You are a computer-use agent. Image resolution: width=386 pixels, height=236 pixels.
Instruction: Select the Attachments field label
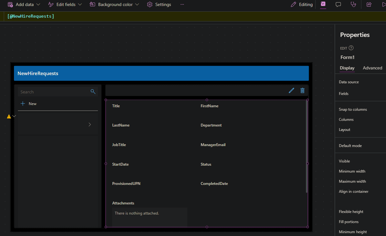click(x=123, y=203)
